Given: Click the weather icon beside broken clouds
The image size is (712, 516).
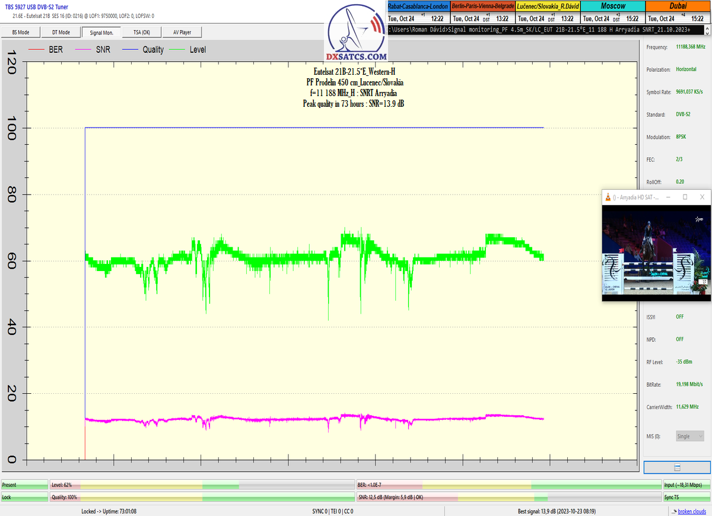Looking at the screenshot, I should point(673,511).
